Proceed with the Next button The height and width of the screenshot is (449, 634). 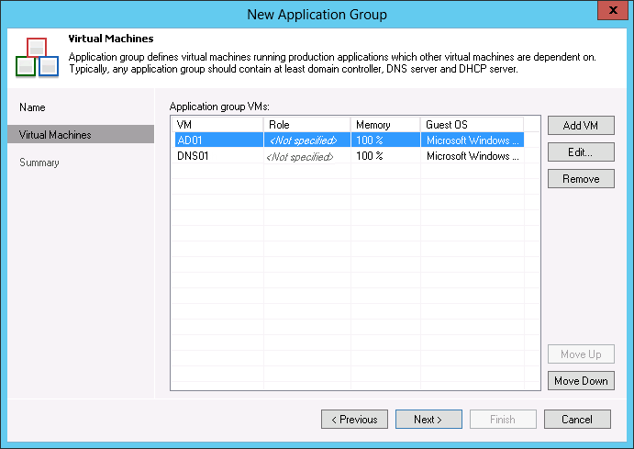tap(428, 420)
